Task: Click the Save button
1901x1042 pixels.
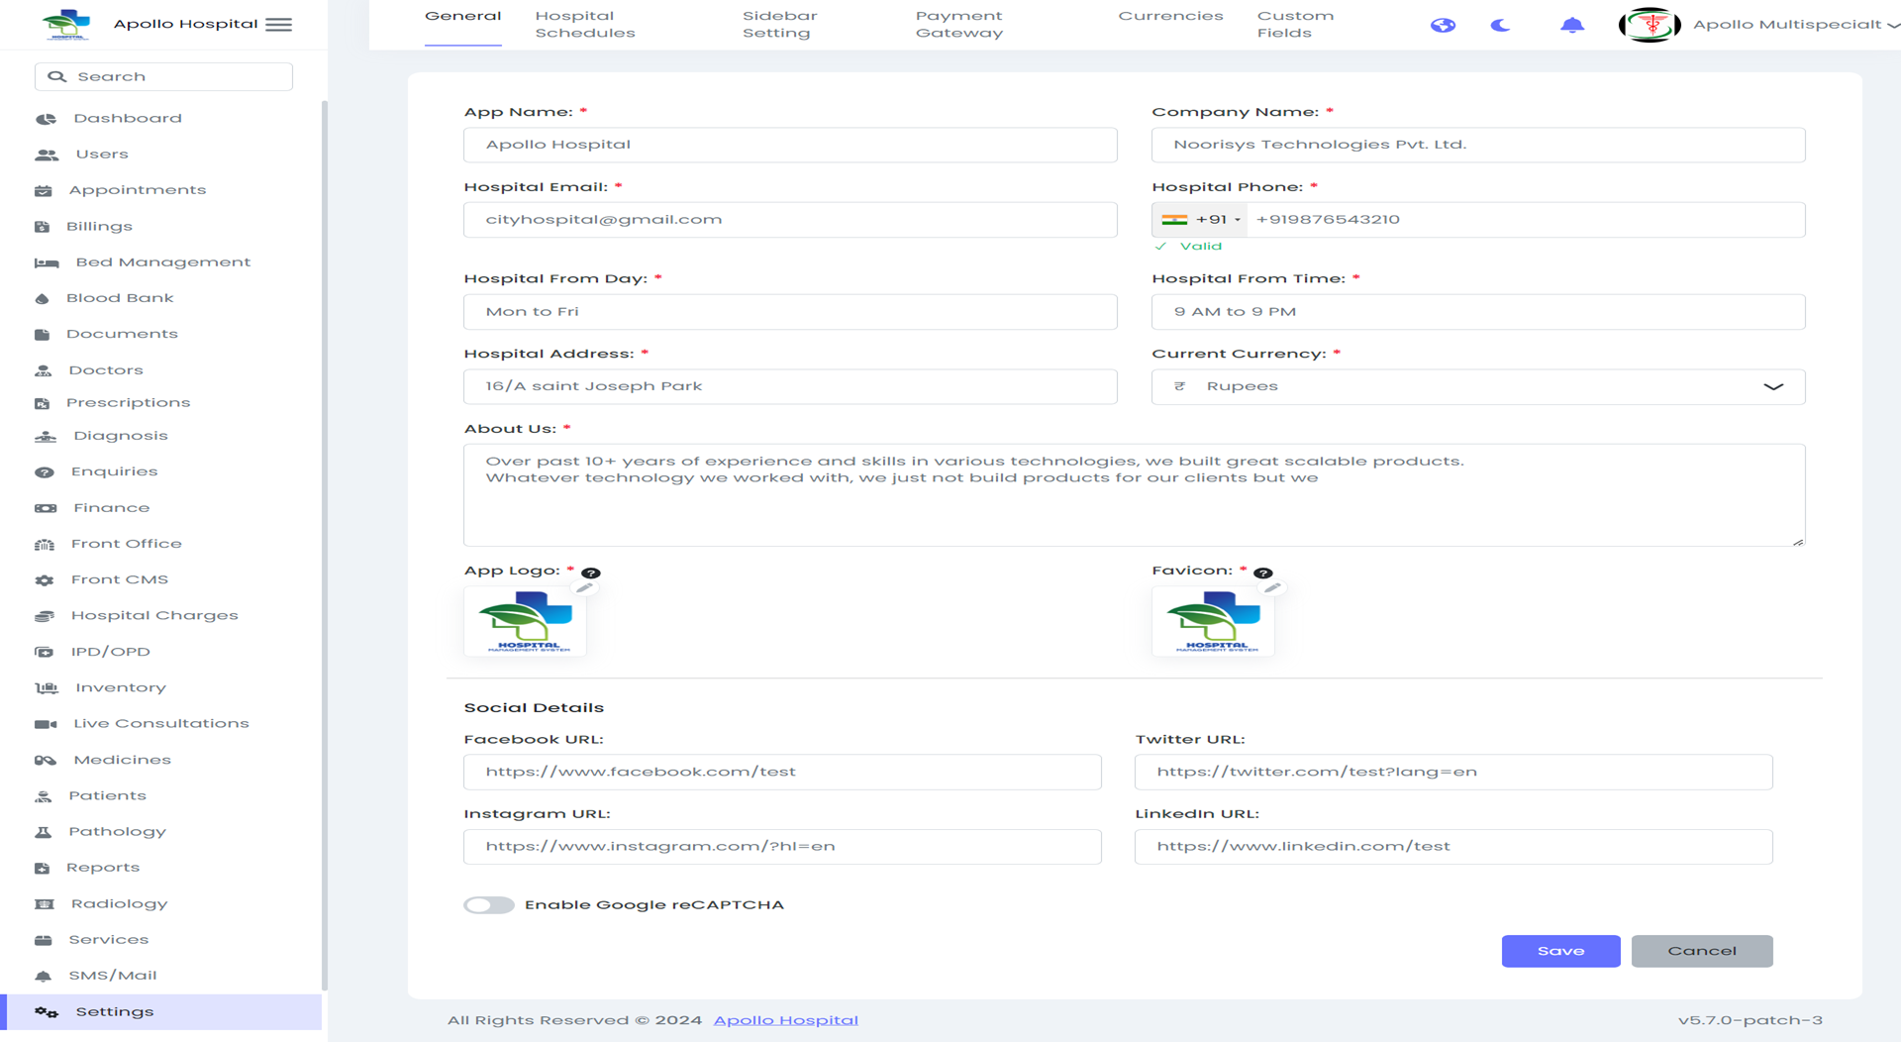Action: (1560, 951)
